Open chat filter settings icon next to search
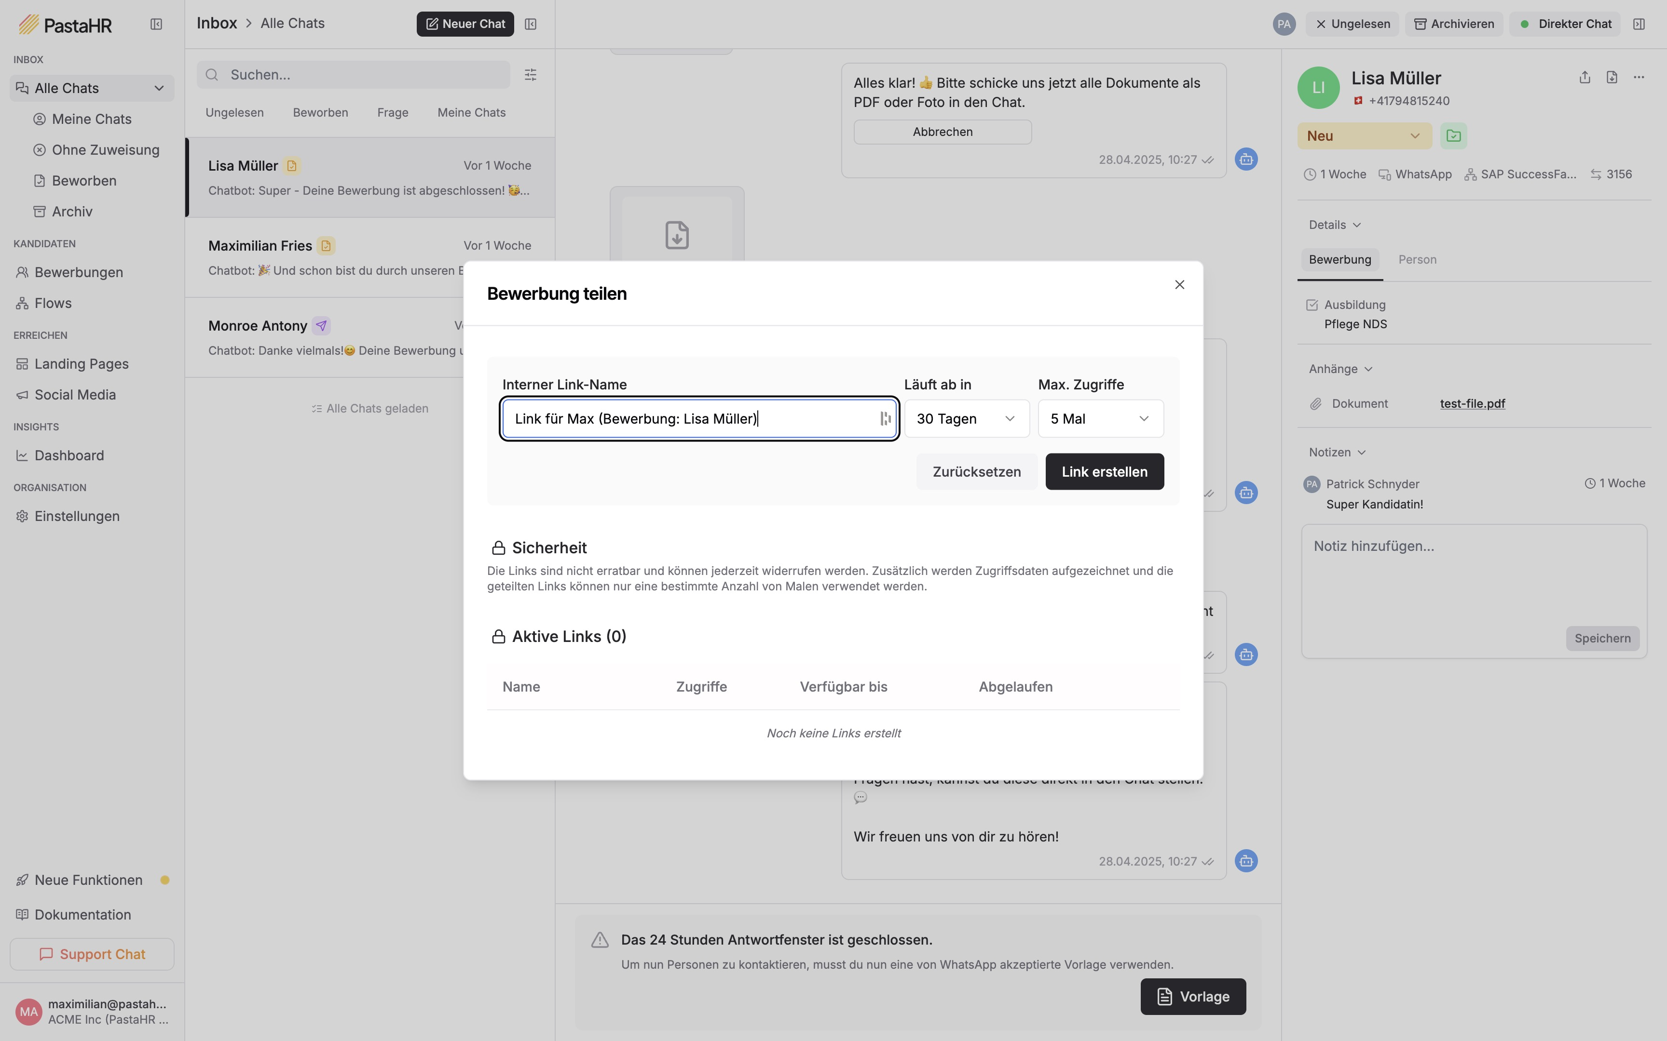1667x1041 pixels. (531, 74)
